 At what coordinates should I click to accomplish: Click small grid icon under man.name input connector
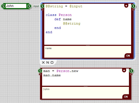(x=40, y=74)
